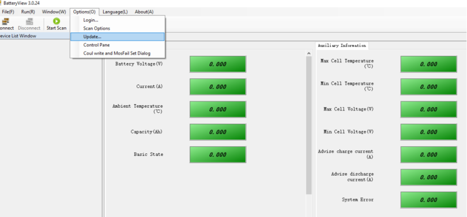Choose Login... from the Options menu

tap(91, 20)
